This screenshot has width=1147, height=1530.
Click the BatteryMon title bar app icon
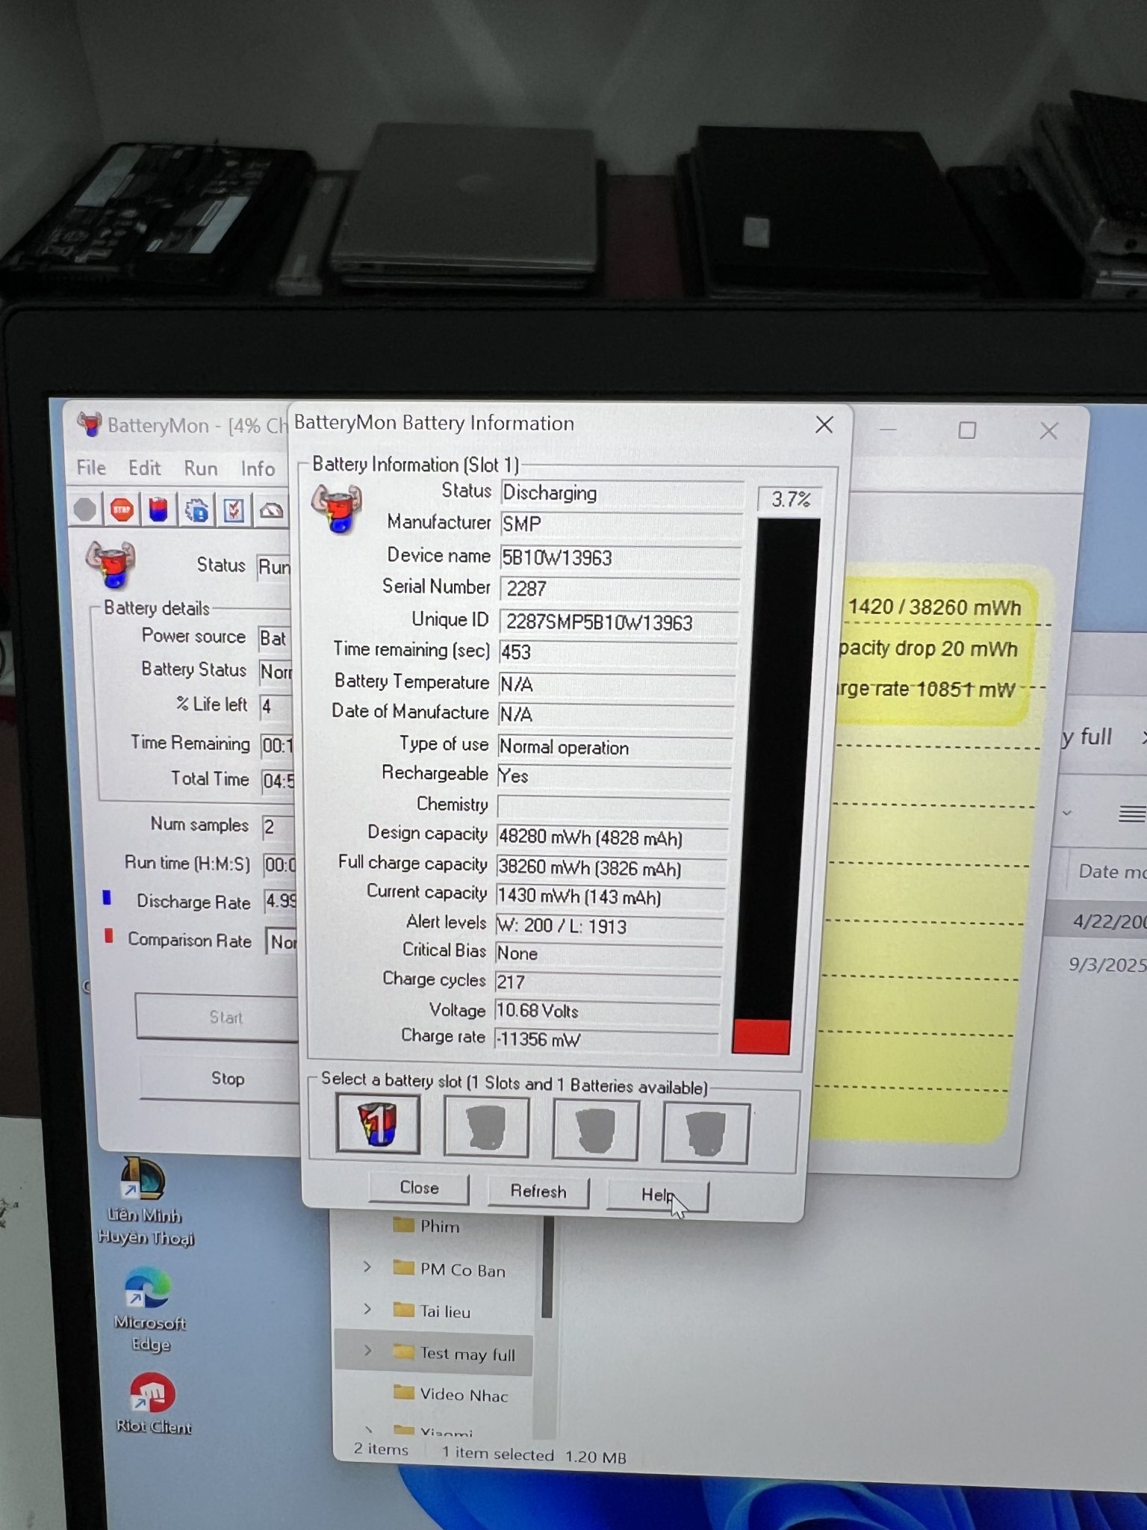tap(90, 424)
